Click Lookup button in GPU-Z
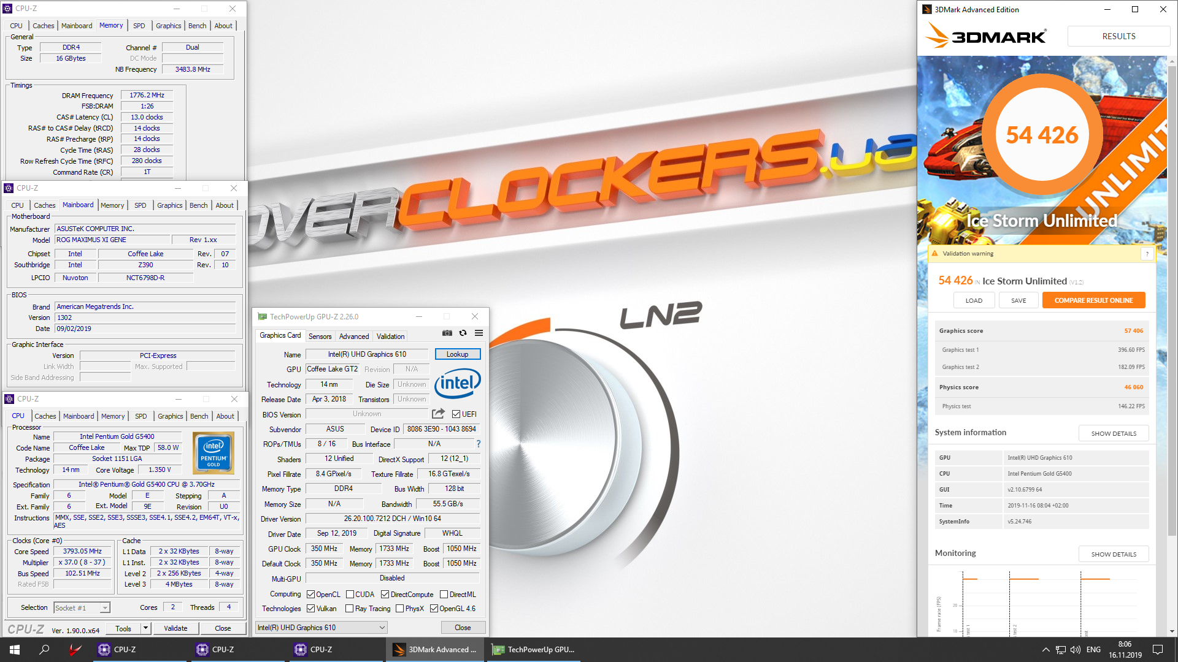The width and height of the screenshot is (1178, 662). tap(457, 354)
